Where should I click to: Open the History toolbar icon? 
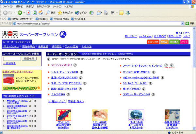point(91,13)
